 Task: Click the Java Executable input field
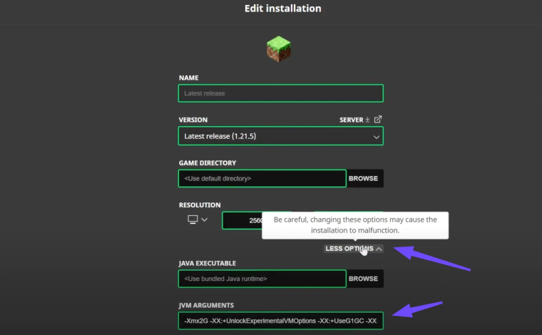point(262,279)
